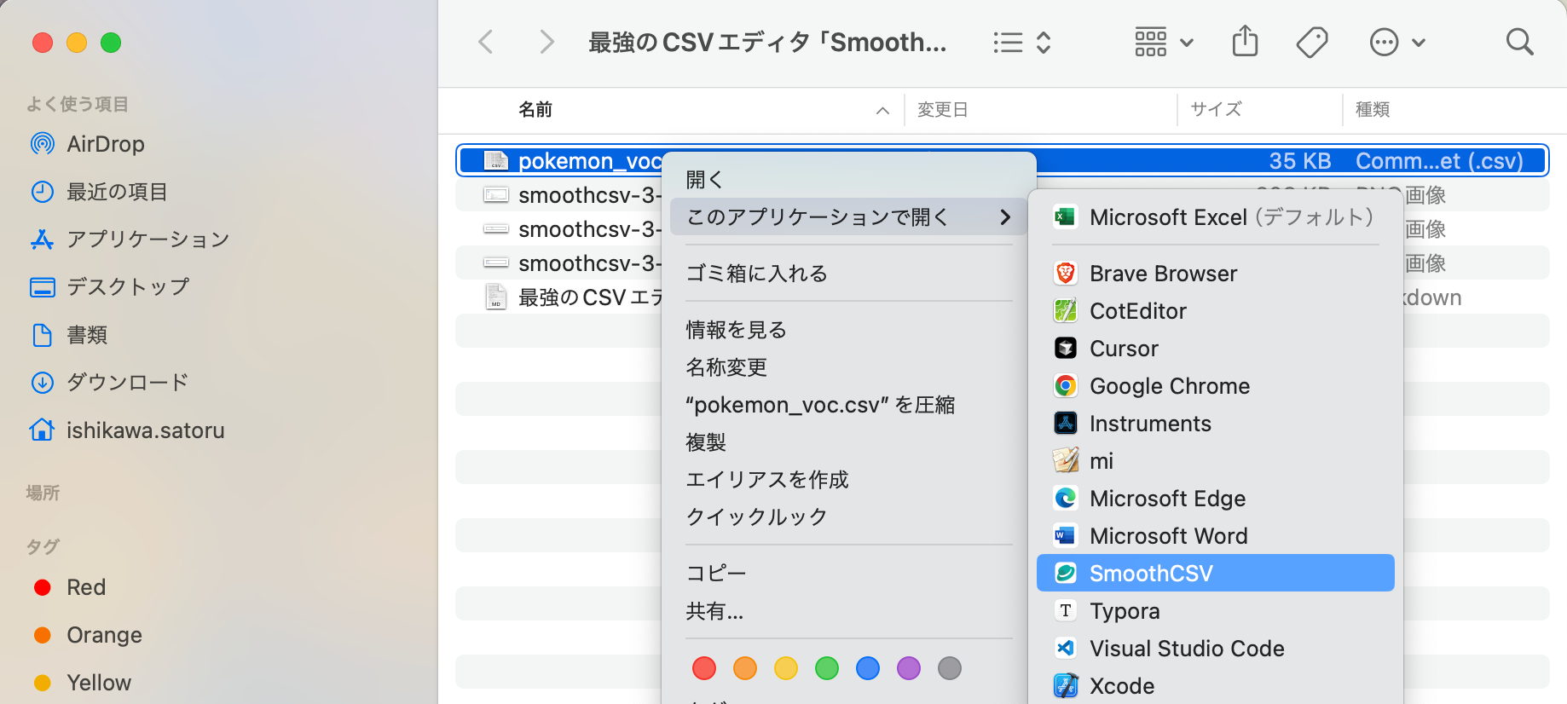Compress "pokemon_voc.csv" menu item
Viewport: 1567px width, 704px height.
click(848, 405)
